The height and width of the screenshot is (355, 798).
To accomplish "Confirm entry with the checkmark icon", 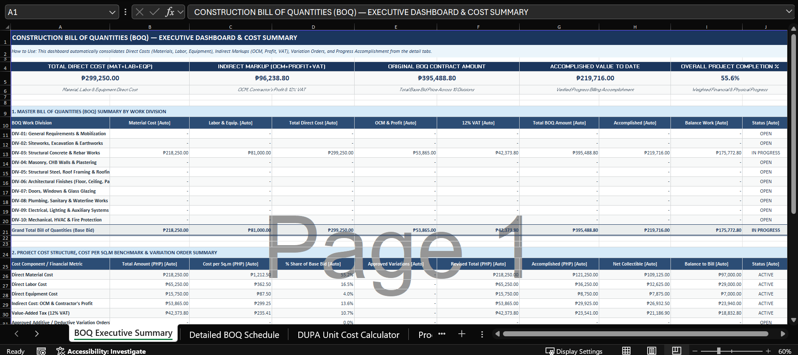I will point(155,12).
